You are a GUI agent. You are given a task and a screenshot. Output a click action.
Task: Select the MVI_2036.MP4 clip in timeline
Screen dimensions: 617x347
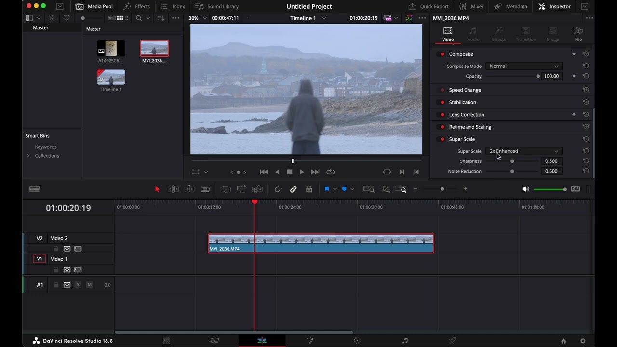pyautogui.click(x=321, y=243)
